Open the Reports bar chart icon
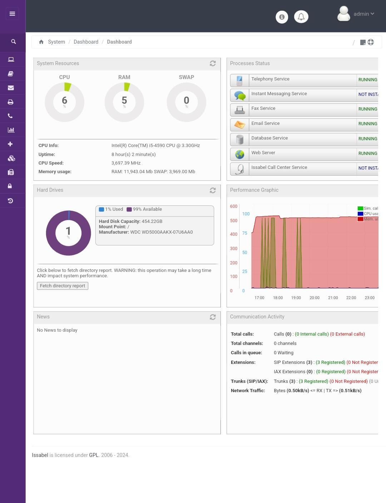The image size is (386, 503). pyautogui.click(x=11, y=130)
